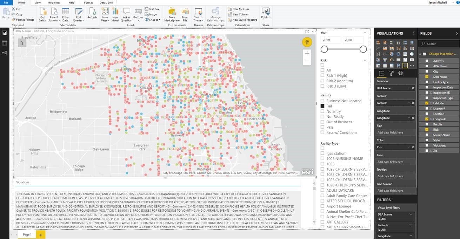Click the Year slider left handle
Viewport: 460px width, 239px height.
pos(324,49)
